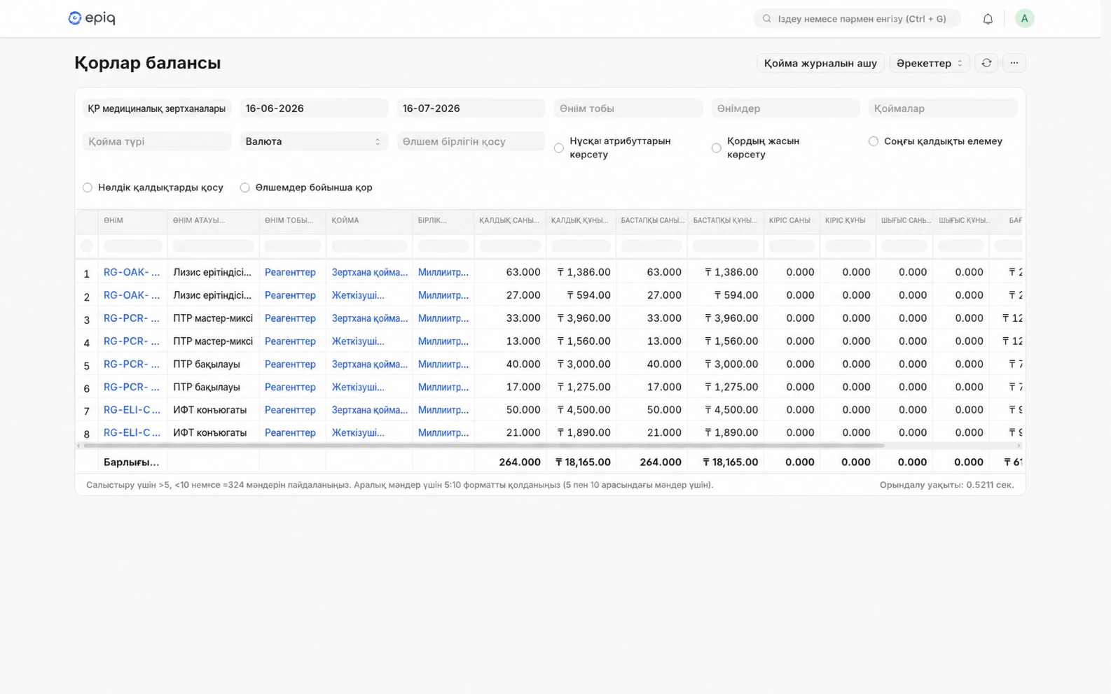Enable Соңғы қалдықты елемеу option
The image size is (1111, 694).
click(x=874, y=141)
